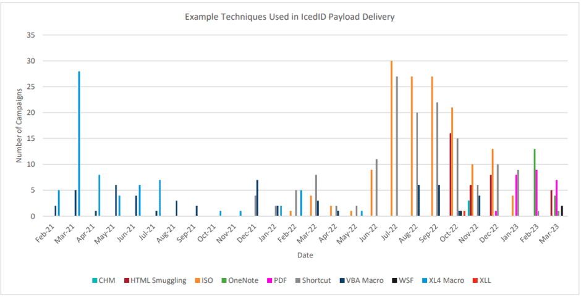Click the VBA Macro legend swatch

tap(341, 280)
